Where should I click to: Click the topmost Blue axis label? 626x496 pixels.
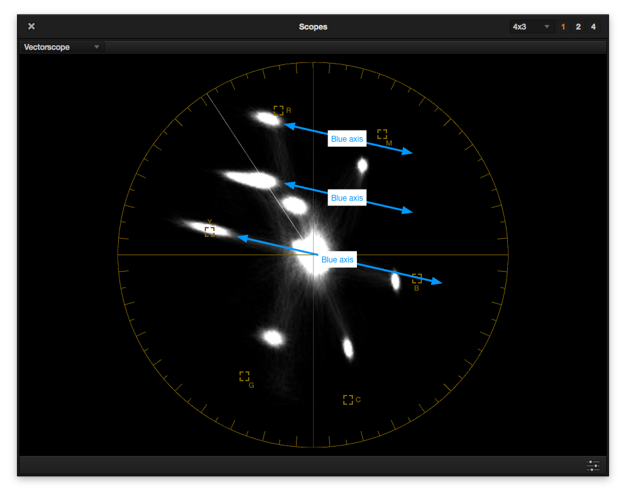(x=346, y=139)
